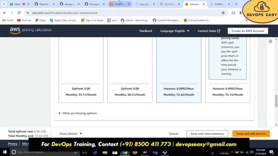The height and width of the screenshot is (156, 278).
Task: Select the 30.51/Month pricing option card
Action: (130, 70)
